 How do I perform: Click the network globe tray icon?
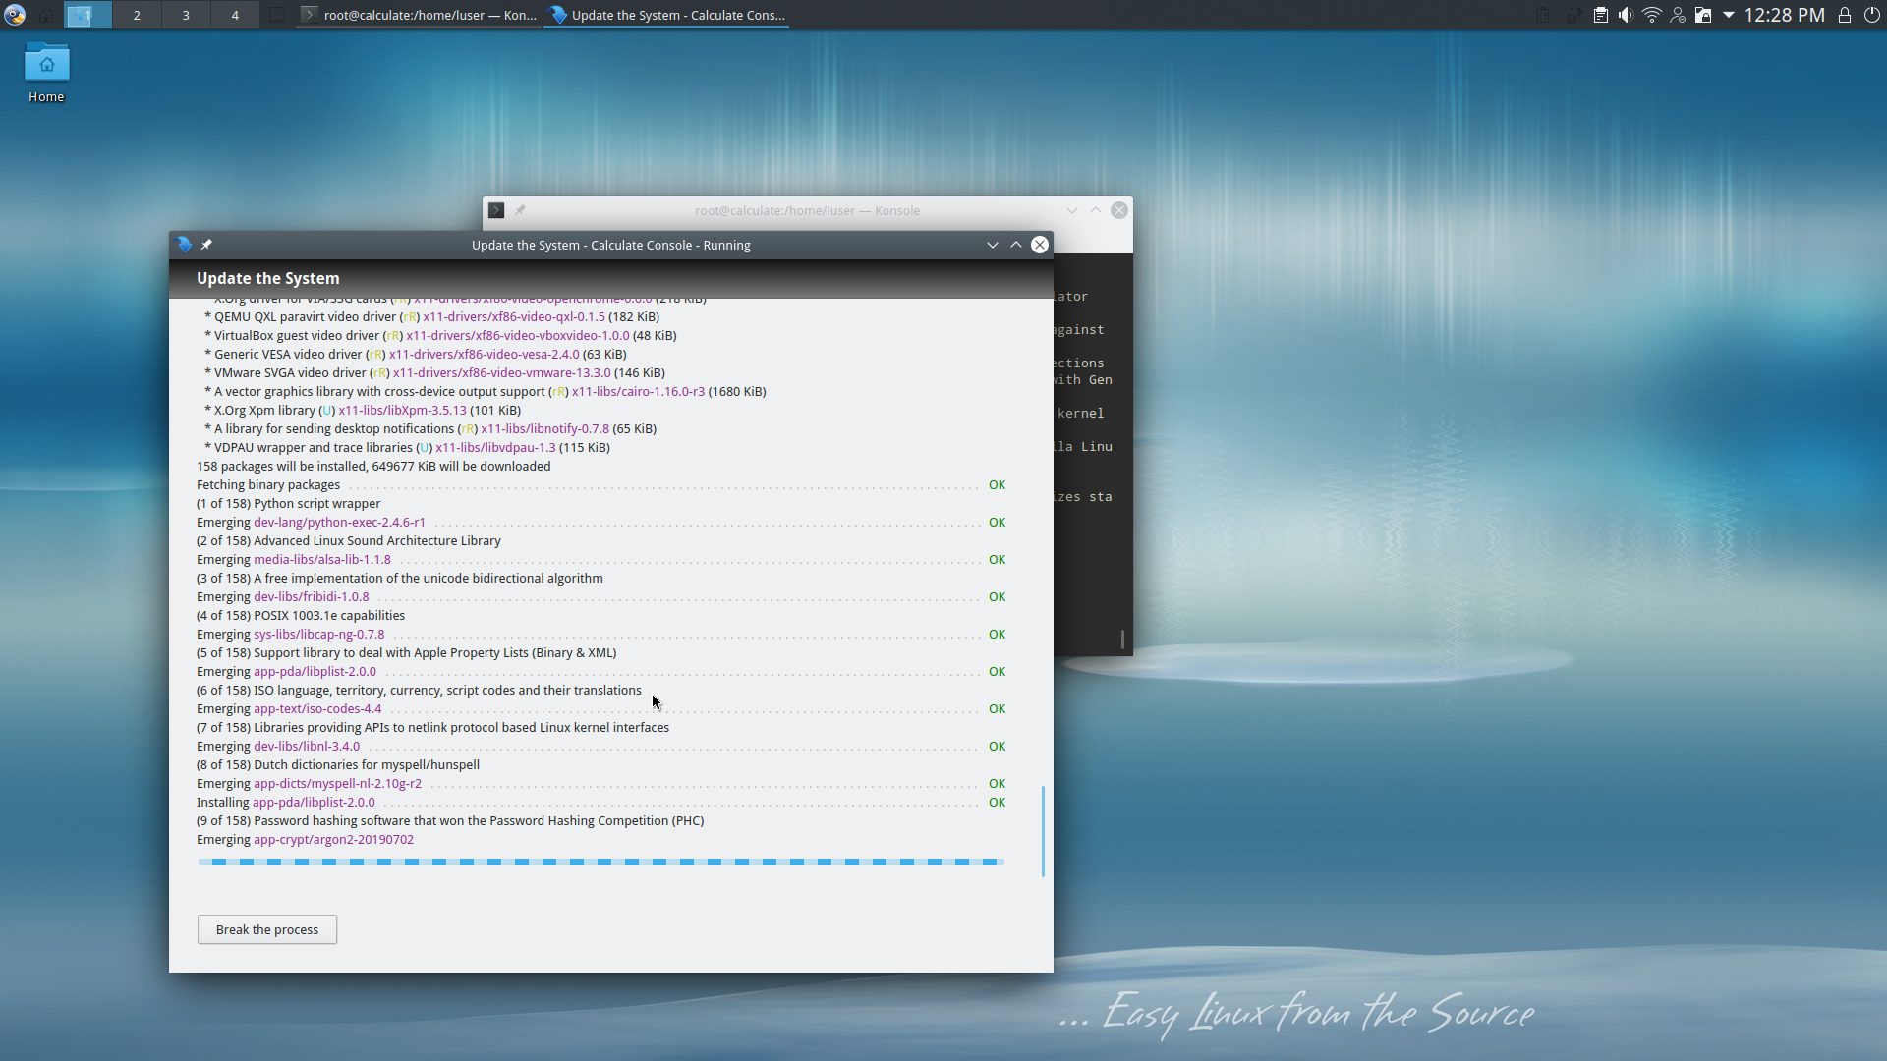tap(1573, 15)
